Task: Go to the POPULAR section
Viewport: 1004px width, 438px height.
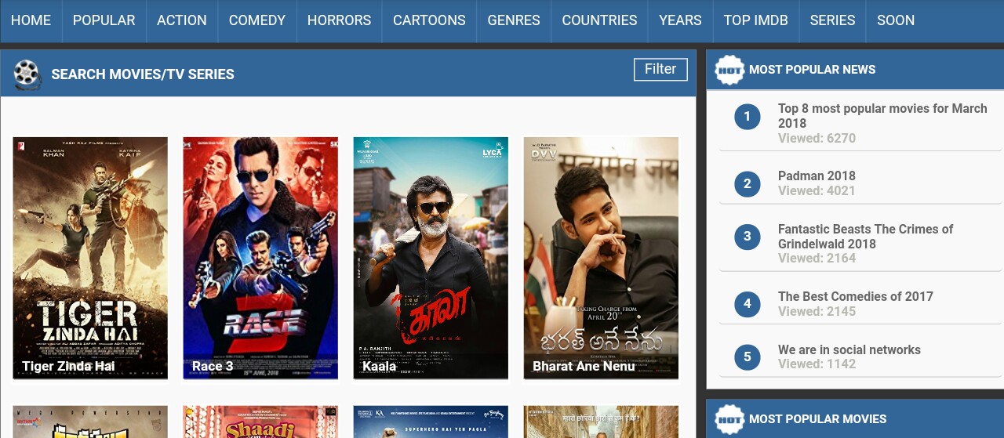Action: (x=104, y=20)
